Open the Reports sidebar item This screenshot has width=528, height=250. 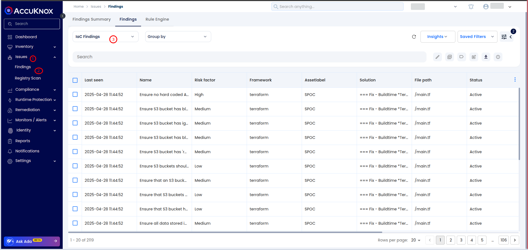23,141
